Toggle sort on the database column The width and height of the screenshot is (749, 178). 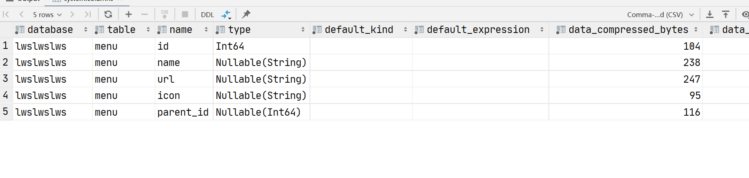(85, 30)
